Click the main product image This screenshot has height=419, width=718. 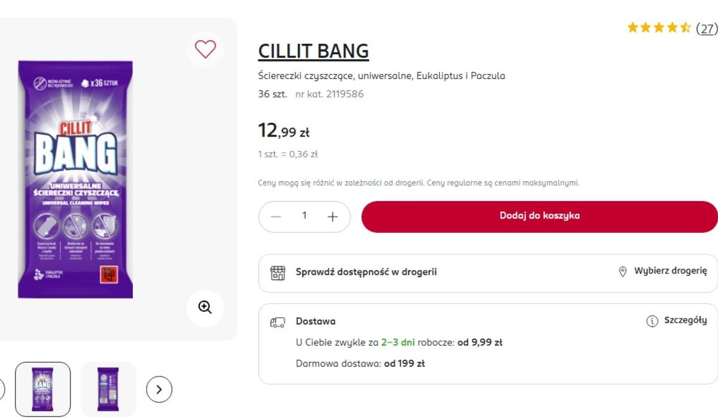point(75,179)
